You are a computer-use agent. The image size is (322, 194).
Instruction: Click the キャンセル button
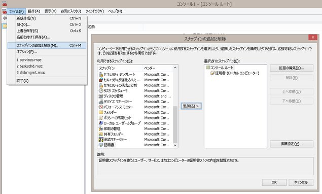pyautogui.click(x=301, y=182)
